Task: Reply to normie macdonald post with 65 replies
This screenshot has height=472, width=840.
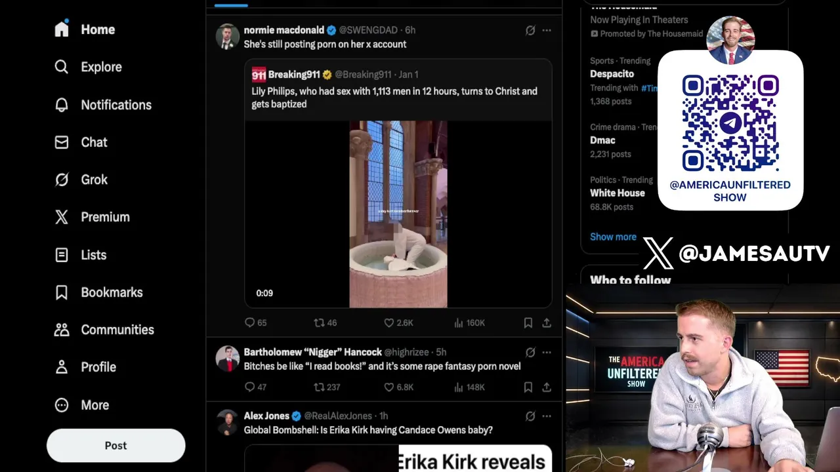Action: pyautogui.click(x=255, y=323)
